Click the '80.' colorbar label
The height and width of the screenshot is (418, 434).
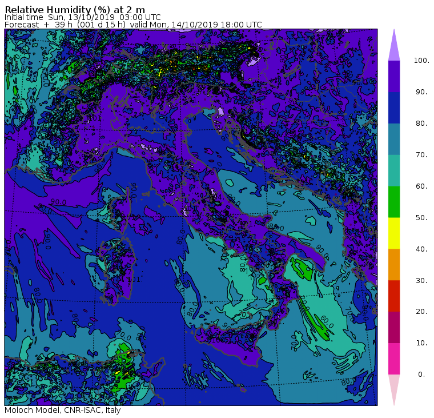(x=421, y=124)
